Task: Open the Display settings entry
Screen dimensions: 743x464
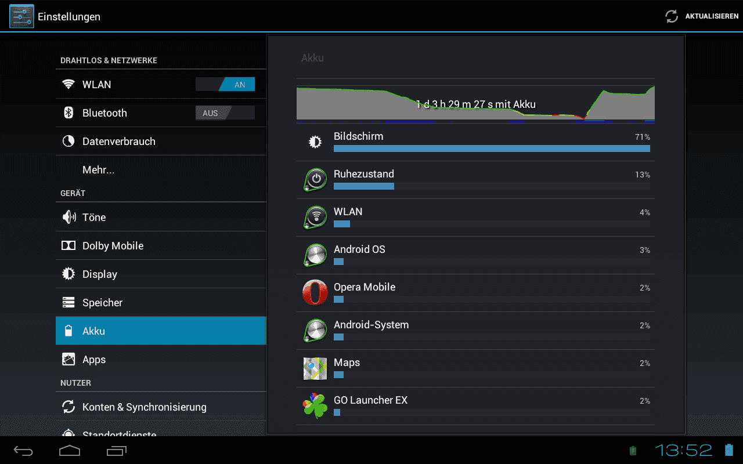Action: tap(161, 274)
